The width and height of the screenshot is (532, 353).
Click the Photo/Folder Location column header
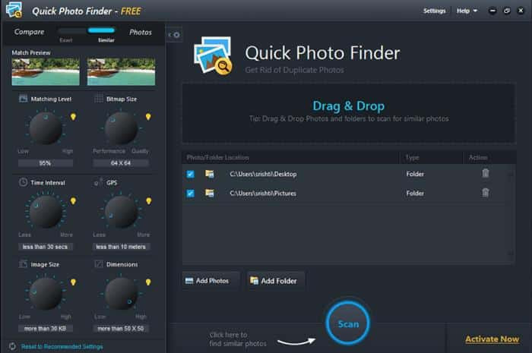coord(218,158)
